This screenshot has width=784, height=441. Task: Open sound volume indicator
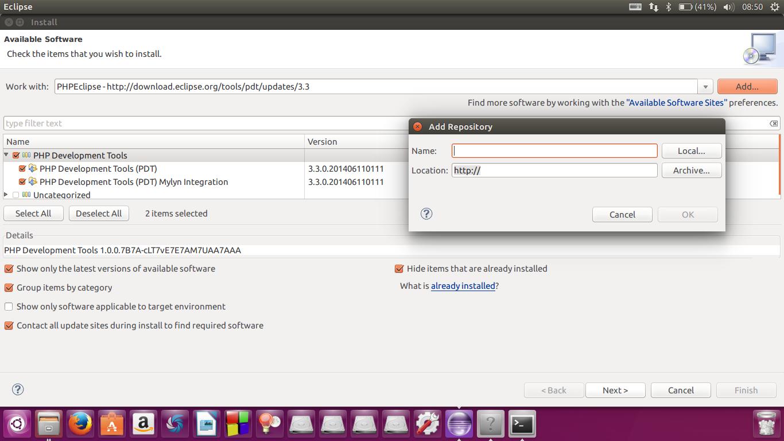pos(729,7)
